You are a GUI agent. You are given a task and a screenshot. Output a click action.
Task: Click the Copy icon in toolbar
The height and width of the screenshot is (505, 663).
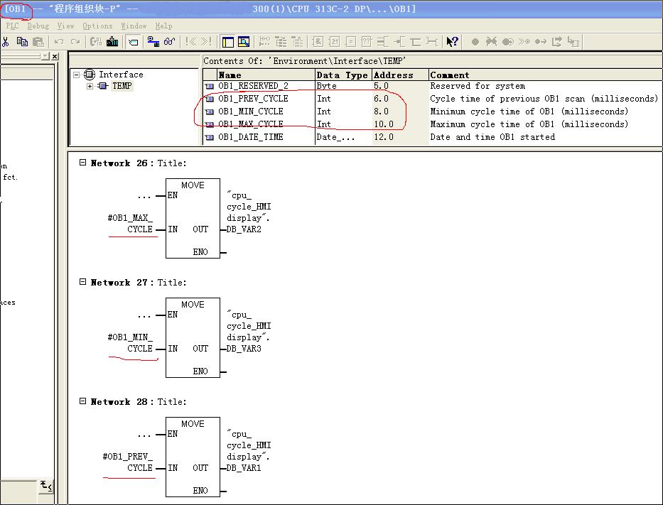23,42
